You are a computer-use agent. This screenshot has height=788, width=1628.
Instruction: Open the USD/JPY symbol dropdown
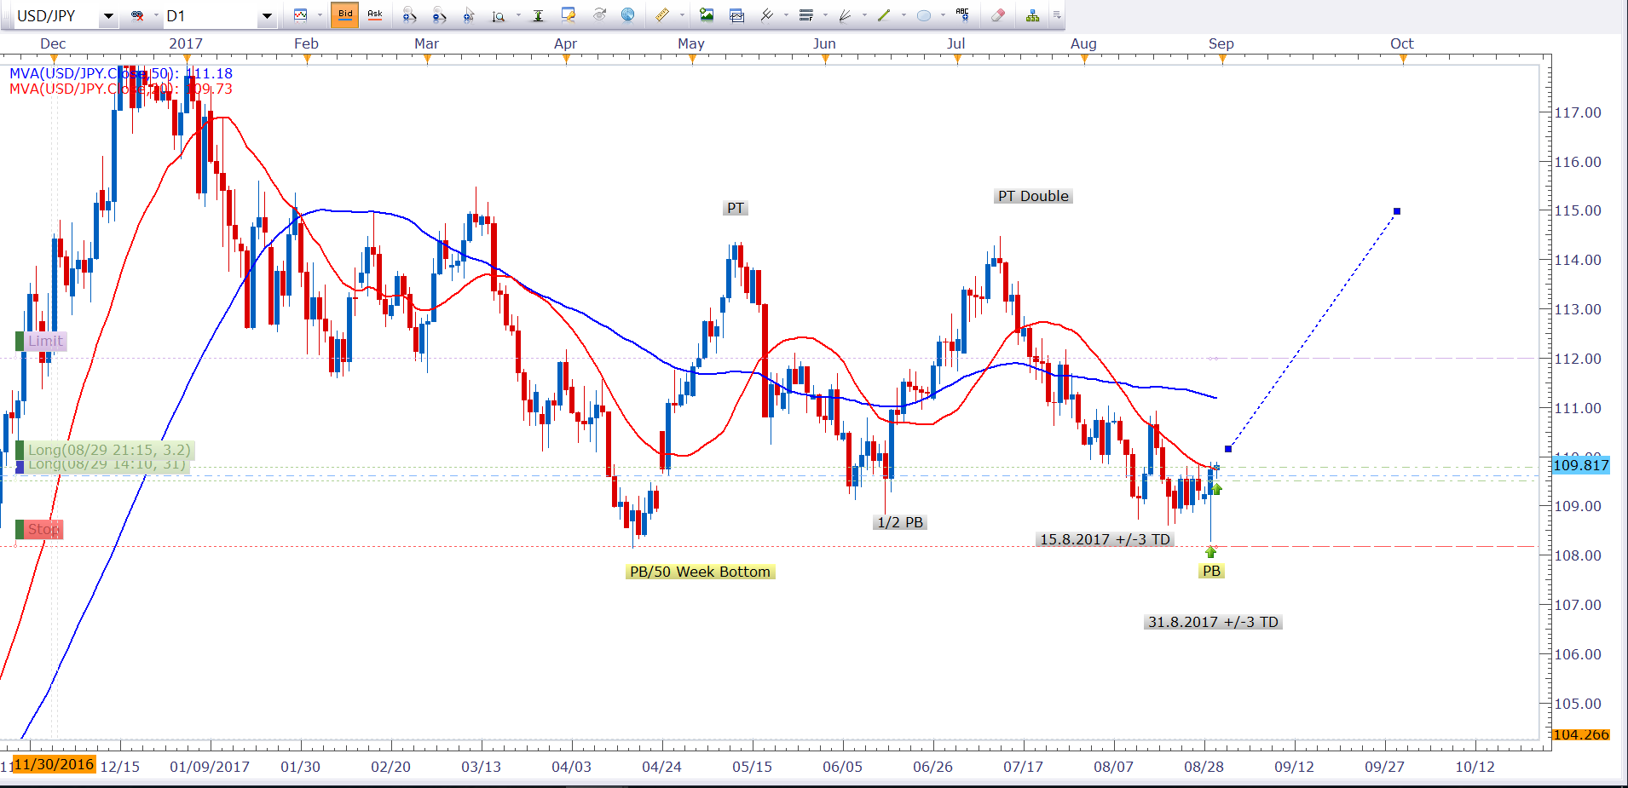pyautogui.click(x=108, y=16)
